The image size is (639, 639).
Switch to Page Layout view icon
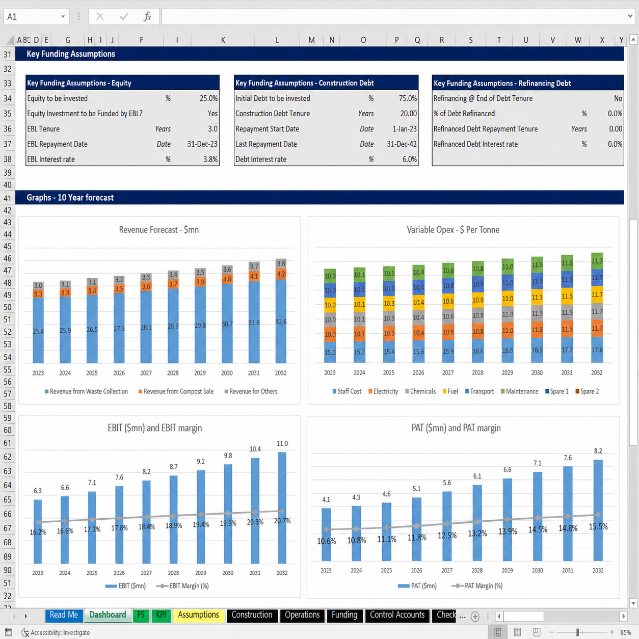pos(517,632)
